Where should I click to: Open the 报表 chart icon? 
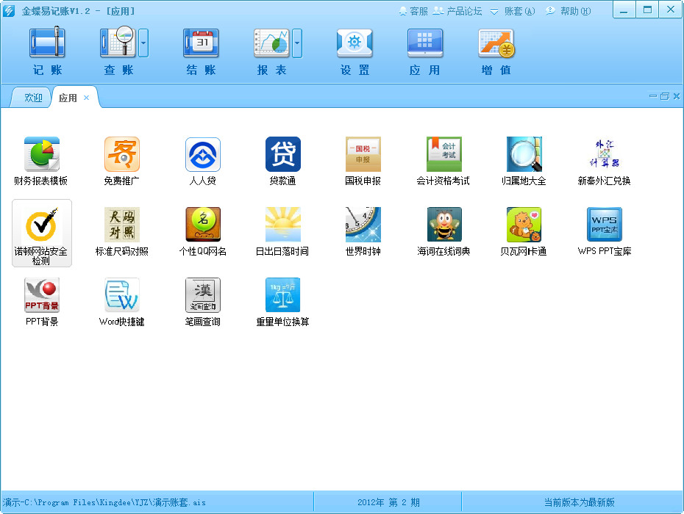(x=272, y=43)
